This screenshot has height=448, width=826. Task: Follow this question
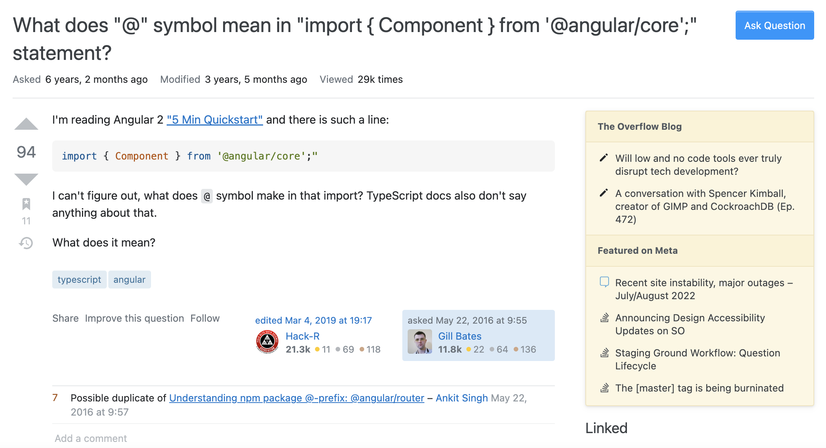click(x=205, y=318)
